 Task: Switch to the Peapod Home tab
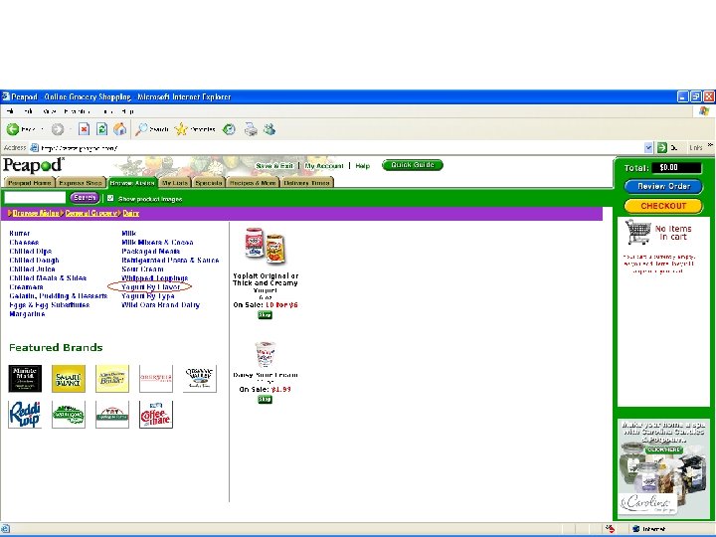tap(29, 183)
